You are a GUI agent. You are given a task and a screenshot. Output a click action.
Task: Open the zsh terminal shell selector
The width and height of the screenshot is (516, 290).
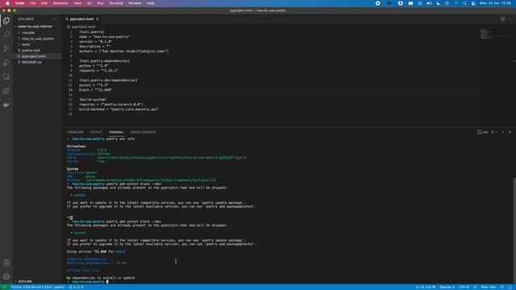click(482, 132)
